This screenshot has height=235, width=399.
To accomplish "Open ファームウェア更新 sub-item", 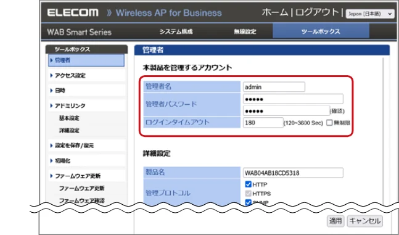I will 81,188.
